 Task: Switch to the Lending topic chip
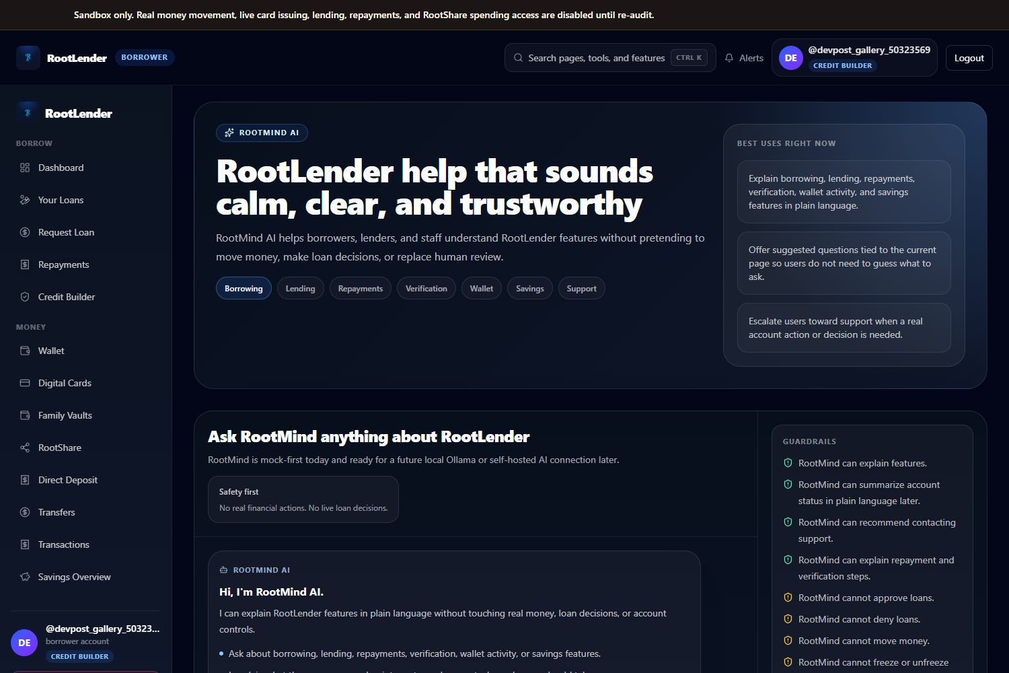click(300, 288)
